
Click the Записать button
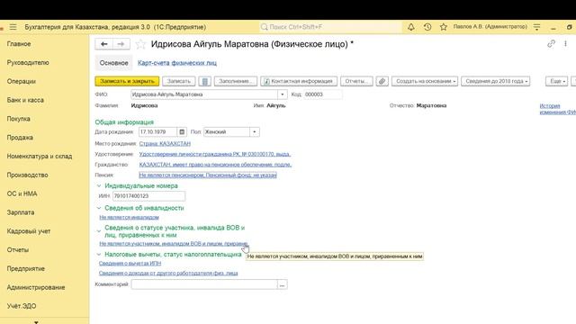(x=179, y=81)
